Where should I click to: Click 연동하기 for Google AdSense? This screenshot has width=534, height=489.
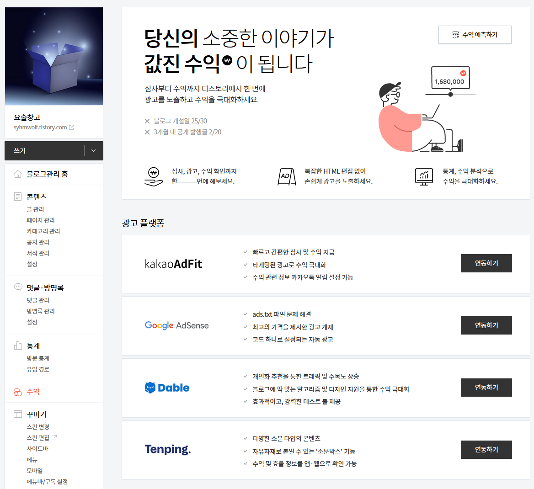(x=486, y=325)
